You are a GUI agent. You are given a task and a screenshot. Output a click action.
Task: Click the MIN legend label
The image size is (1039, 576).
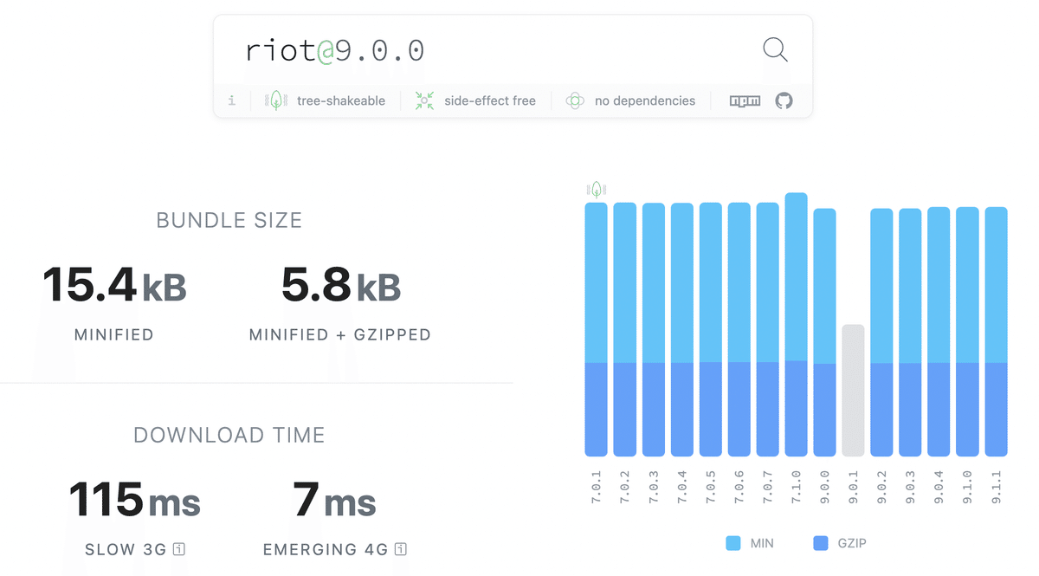click(x=762, y=544)
